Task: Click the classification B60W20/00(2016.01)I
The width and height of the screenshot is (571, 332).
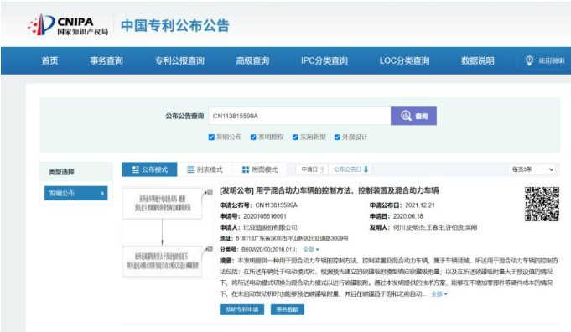Action: click(x=269, y=249)
